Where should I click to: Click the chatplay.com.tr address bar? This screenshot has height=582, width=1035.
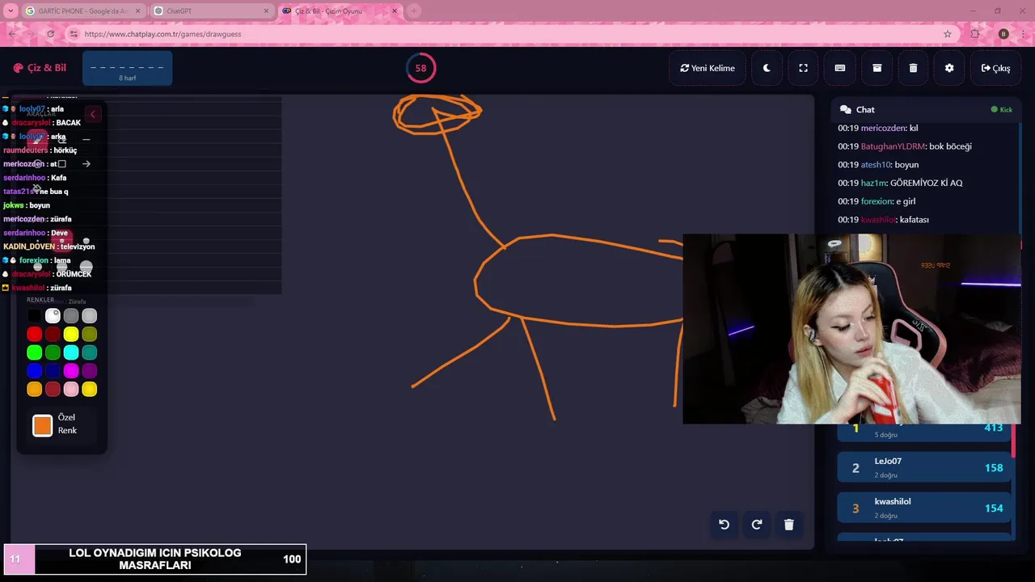click(509, 34)
